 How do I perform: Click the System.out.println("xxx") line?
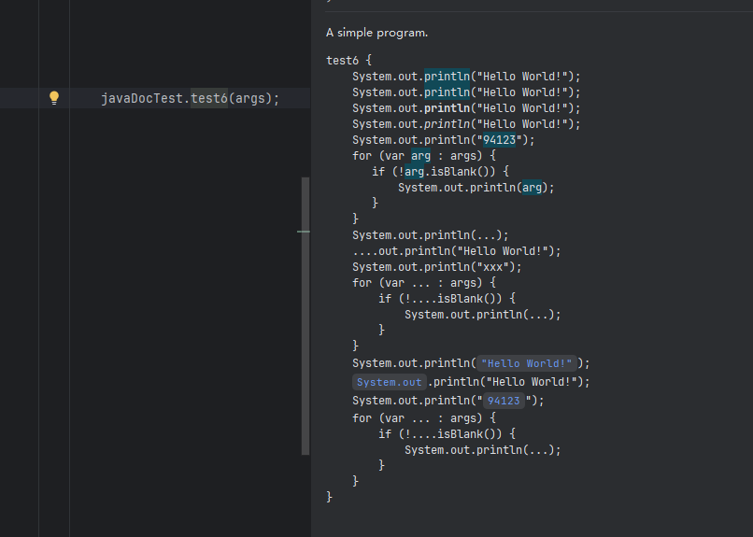[x=436, y=267]
